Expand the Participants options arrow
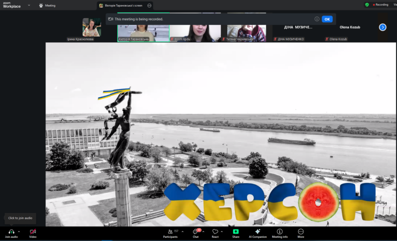 coord(182,232)
